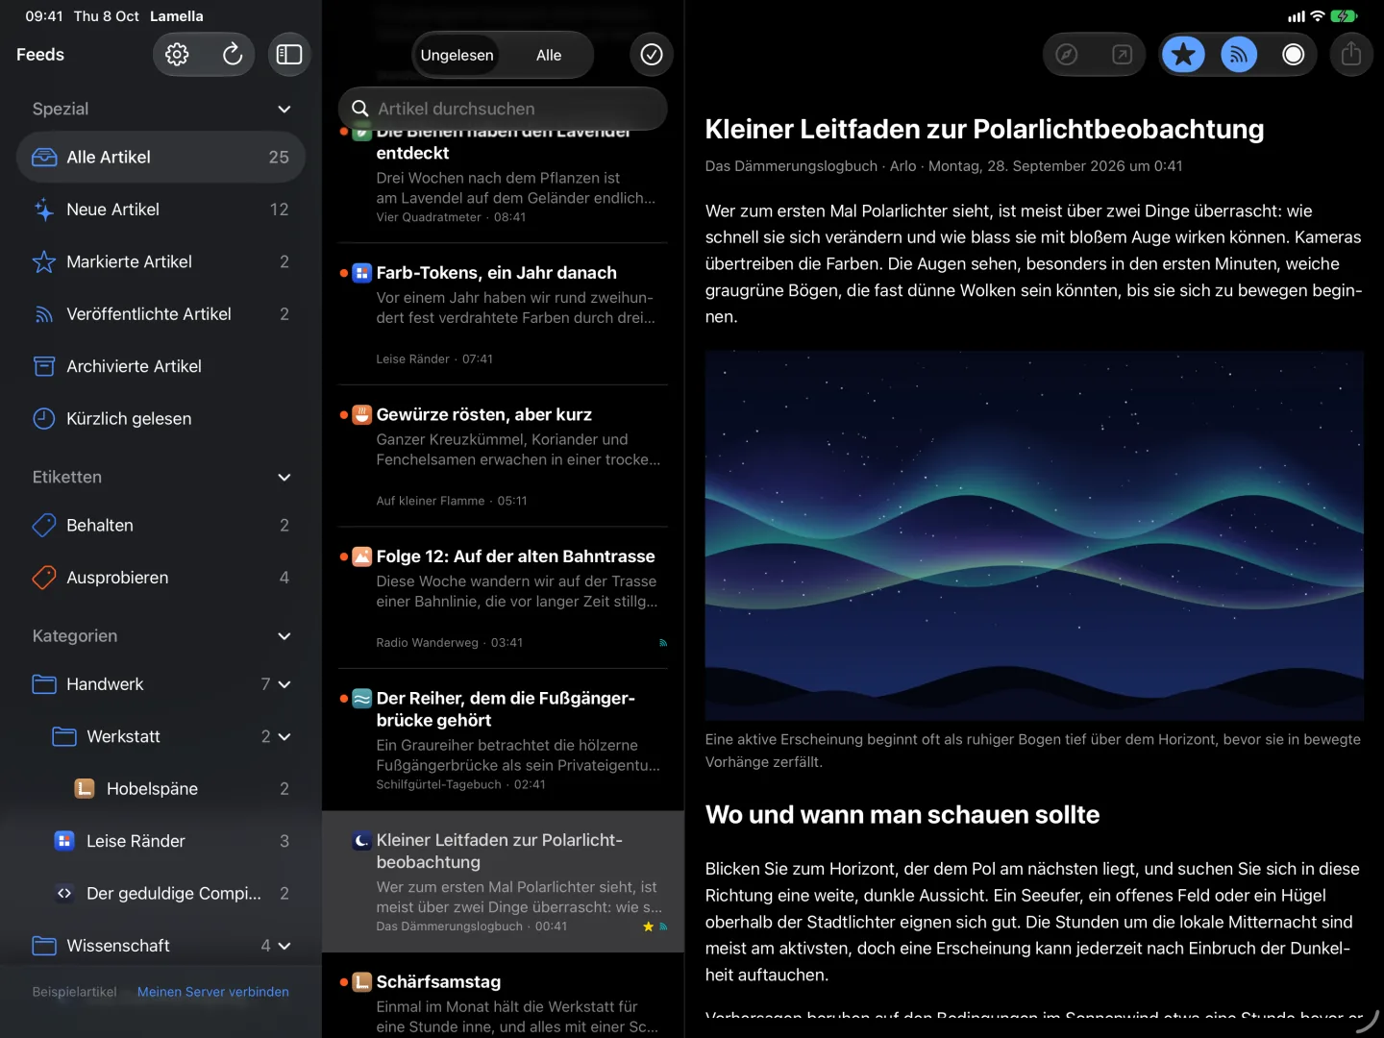Open Veröffentlichte Artikel feed list
Image resolution: width=1384 pixels, height=1038 pixels.
161,314
